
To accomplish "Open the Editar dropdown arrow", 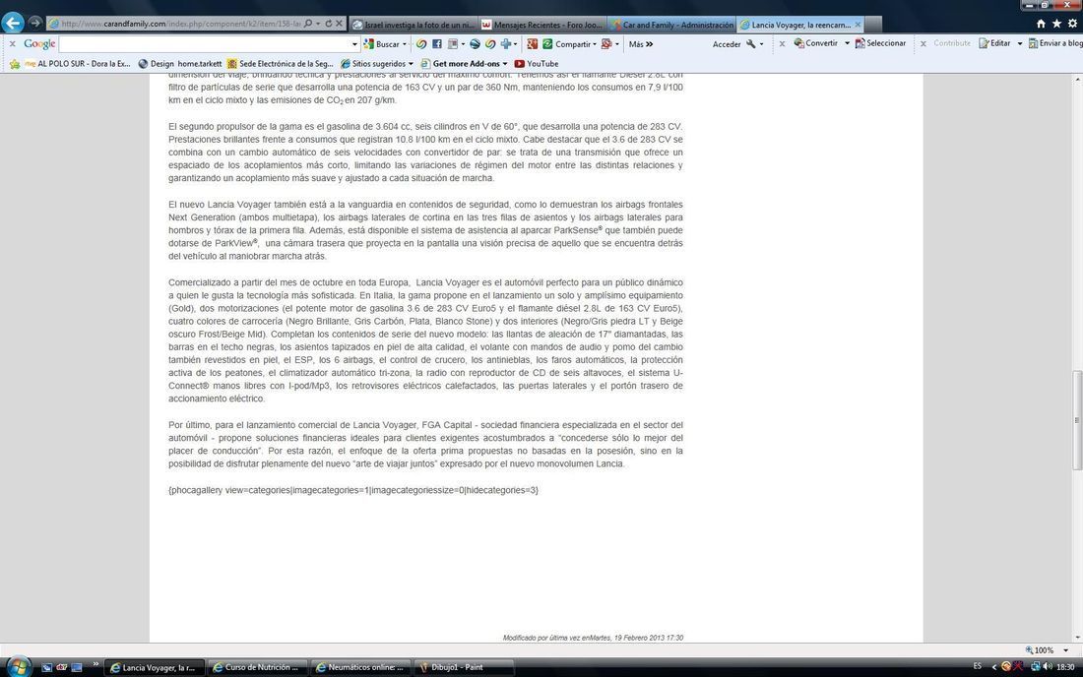I will pos(1019,43).
